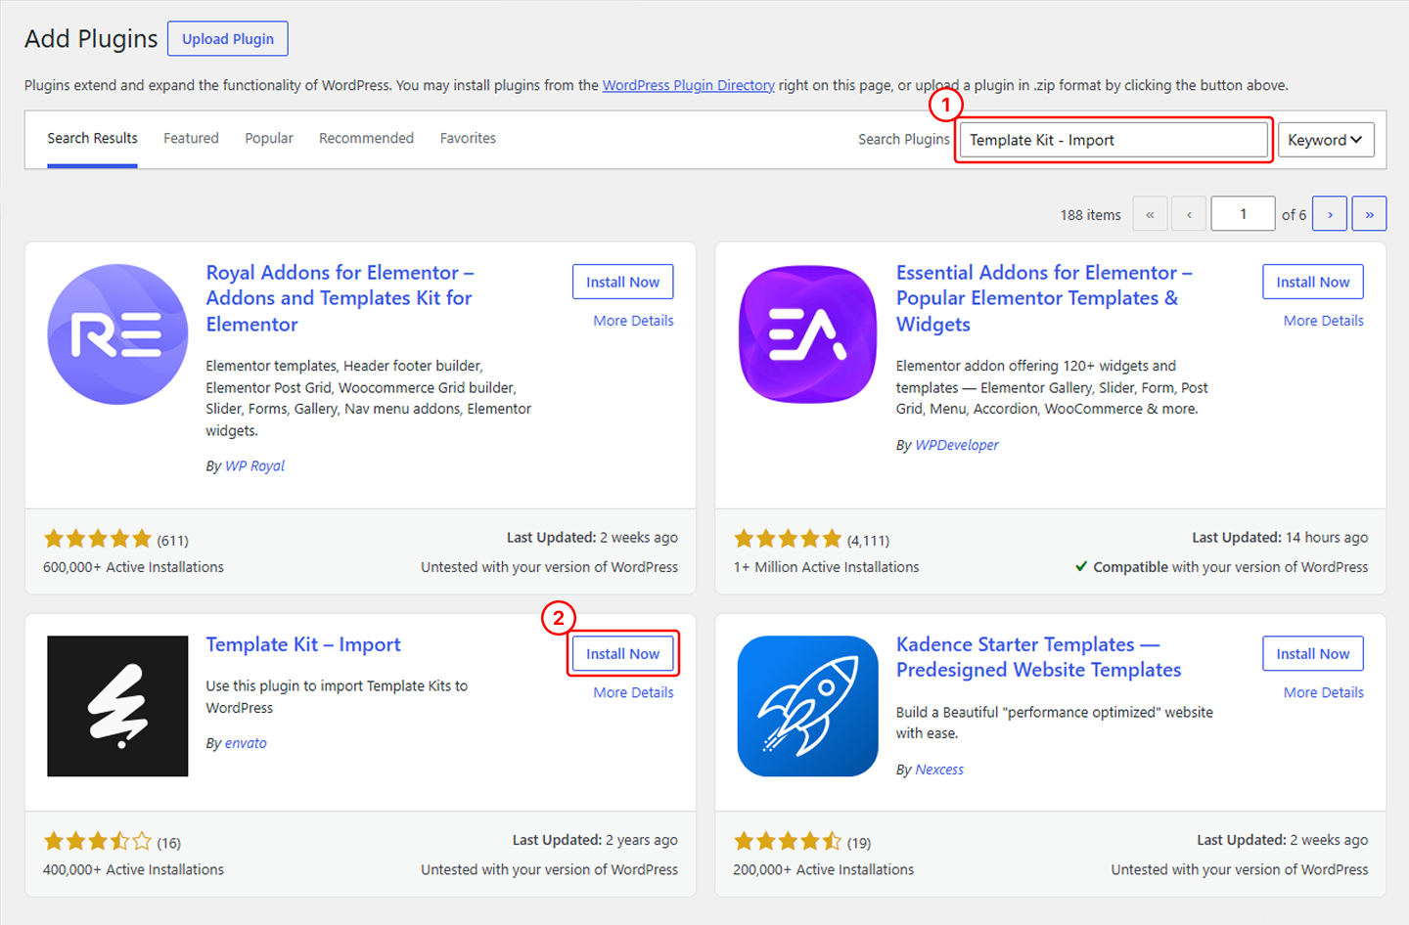This screenshot has width=1409, height=925.
Task: Install the Royal Addons for Elementor plugin
Action: pyautogui.click(x=623, y=282)
